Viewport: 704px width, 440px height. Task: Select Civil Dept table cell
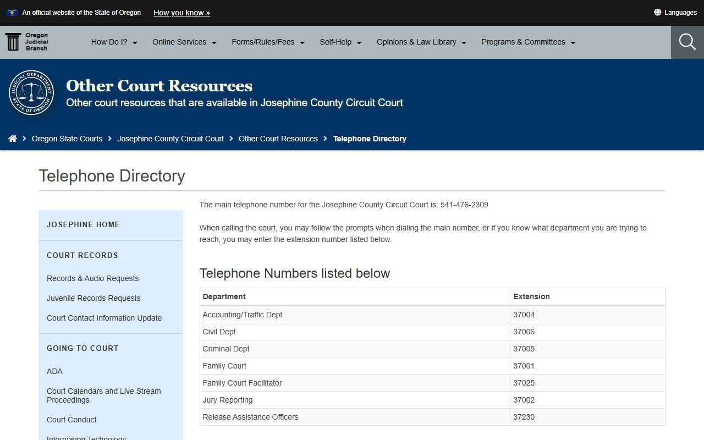click(355, 332)
